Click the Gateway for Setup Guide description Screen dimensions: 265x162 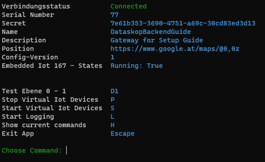coord(157,41)
